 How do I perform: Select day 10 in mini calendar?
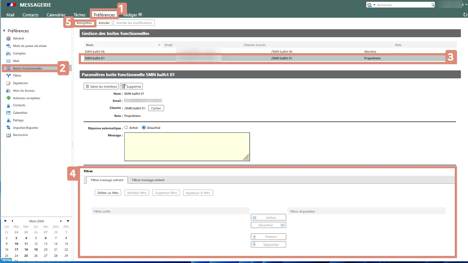tap(16, 244)
